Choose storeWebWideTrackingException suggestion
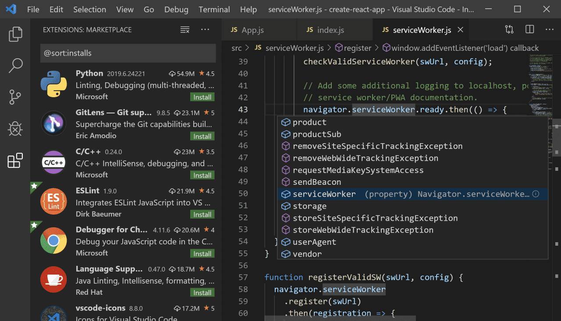Screen dimensions: 561x321 point(412,230)
